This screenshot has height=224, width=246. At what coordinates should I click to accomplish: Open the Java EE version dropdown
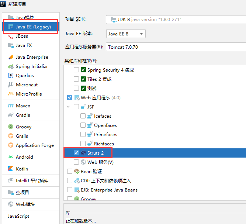[x=126, y=34]
